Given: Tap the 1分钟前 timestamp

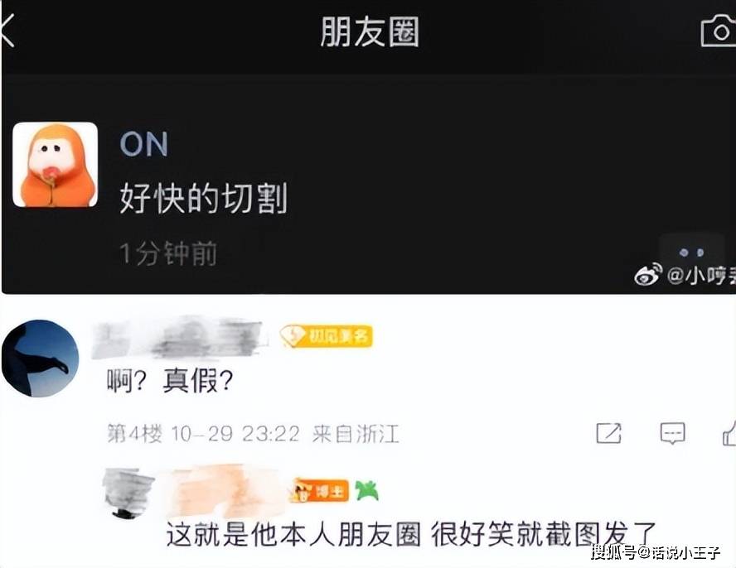Looking at the screenshot, I should click(168, 253).
